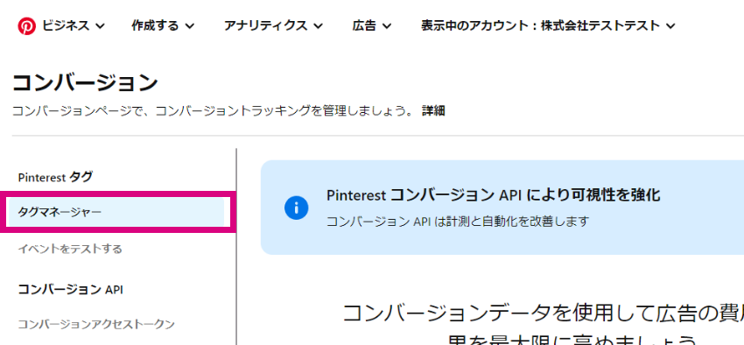Click the blue info icon in banner
Screen dimensions: 744x345
click(x=297, y=208)
